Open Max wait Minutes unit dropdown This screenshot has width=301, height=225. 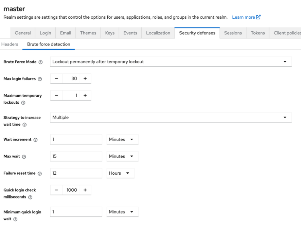(x=122, y=156)
